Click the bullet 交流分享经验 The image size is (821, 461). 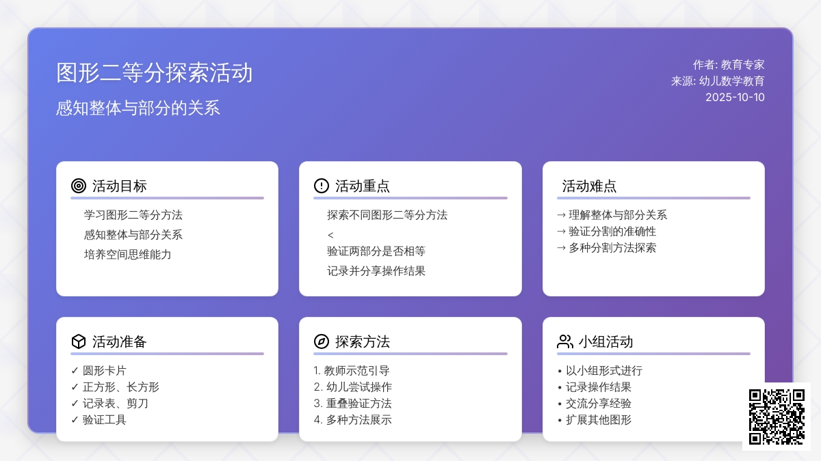click(x=598, y=404)
